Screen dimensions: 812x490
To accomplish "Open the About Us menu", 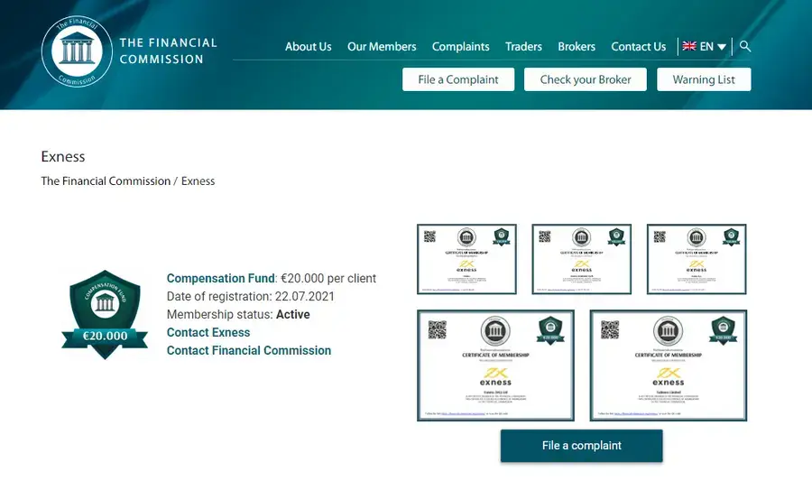I will click(309, 47).
